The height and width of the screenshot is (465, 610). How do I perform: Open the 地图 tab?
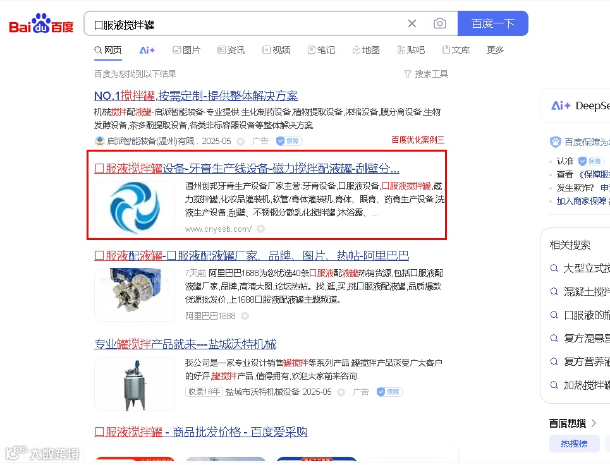[x=366, y=50]
